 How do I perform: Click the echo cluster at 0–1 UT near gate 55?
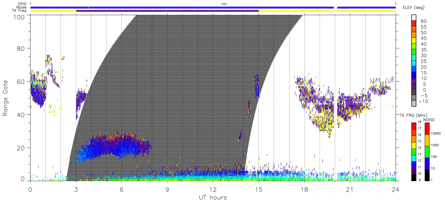click(x=38, y=89)
